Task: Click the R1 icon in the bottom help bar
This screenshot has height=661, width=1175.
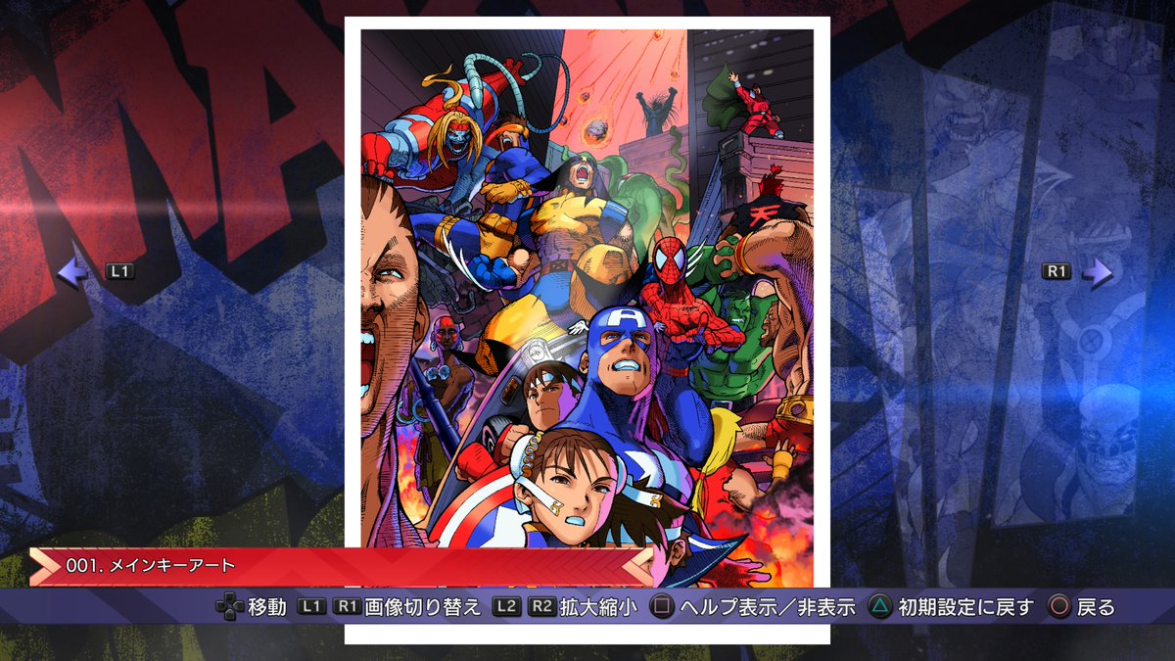Action: click(347, 607)
